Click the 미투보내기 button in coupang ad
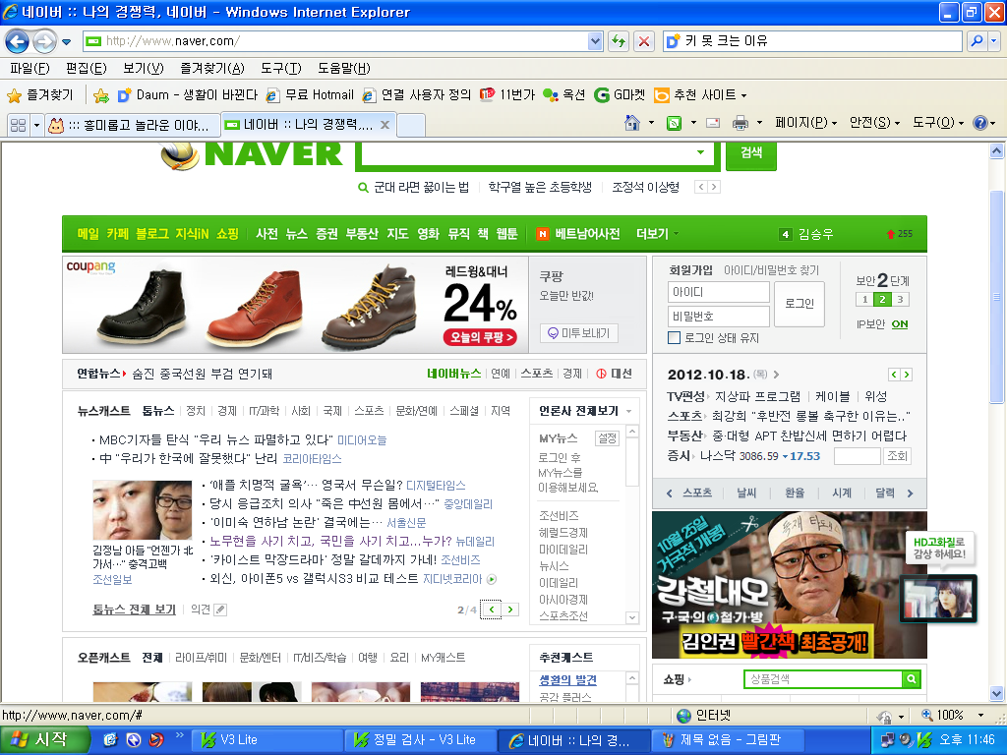 [x=579, y=333]
